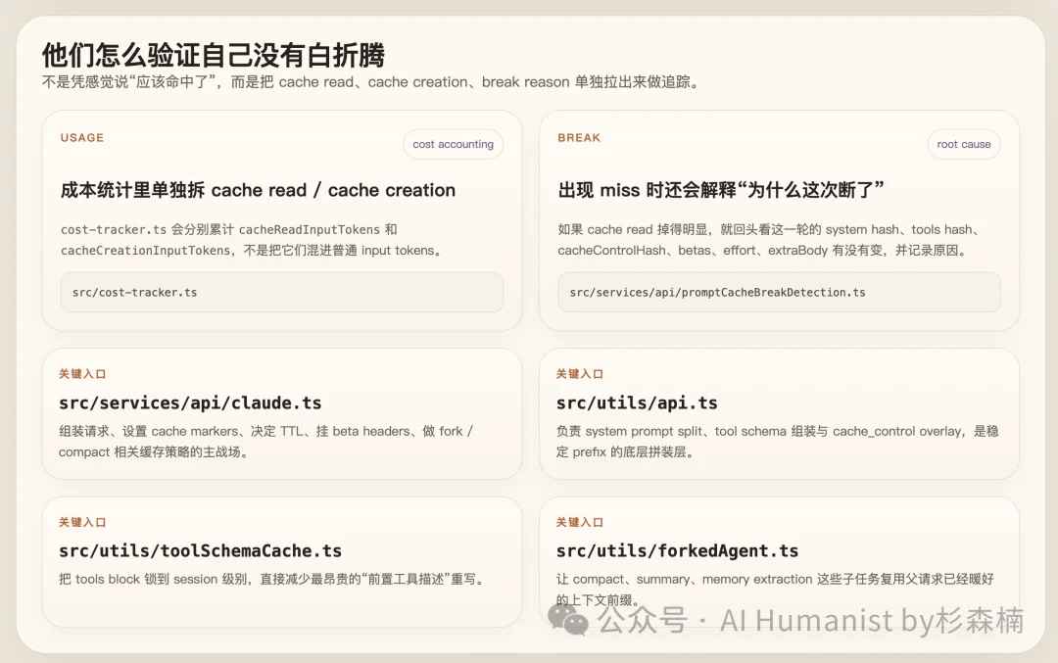The height and width of the screenshot is (663, 1058).
Task: Click the root cause pill tag
Action: click(964, 144)
